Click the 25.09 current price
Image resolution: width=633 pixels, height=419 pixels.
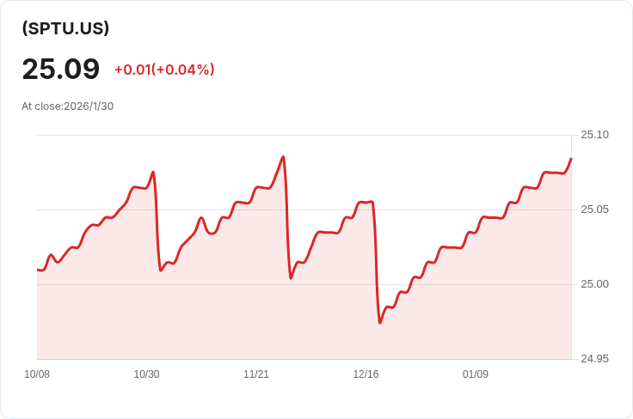click(61, 69)
